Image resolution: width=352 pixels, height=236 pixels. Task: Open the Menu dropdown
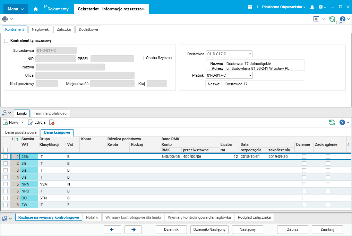click(x=16, y=9)
